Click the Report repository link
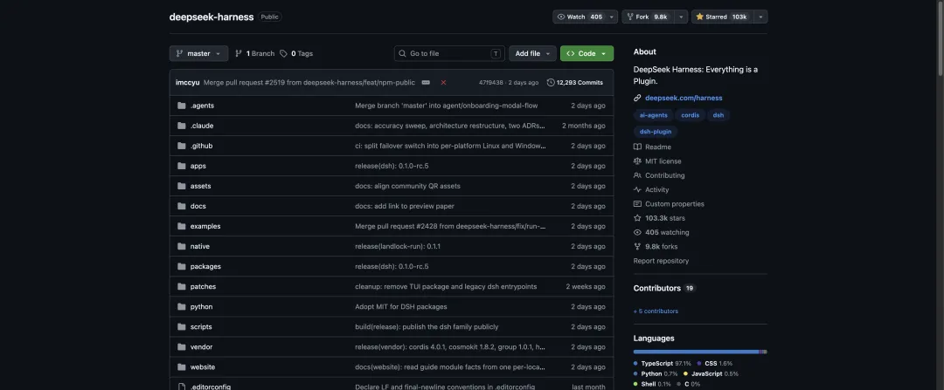Image resolution: width=944 pixels, height=390 pixels. [x=661, y=261]
